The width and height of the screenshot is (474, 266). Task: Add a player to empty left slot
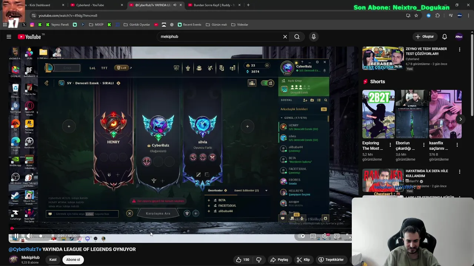click(x=69, y=126)
